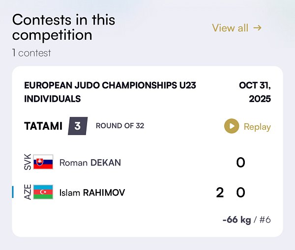Click the TATAMI label
This screenshot has height=250, width=295.
(43, 126)
